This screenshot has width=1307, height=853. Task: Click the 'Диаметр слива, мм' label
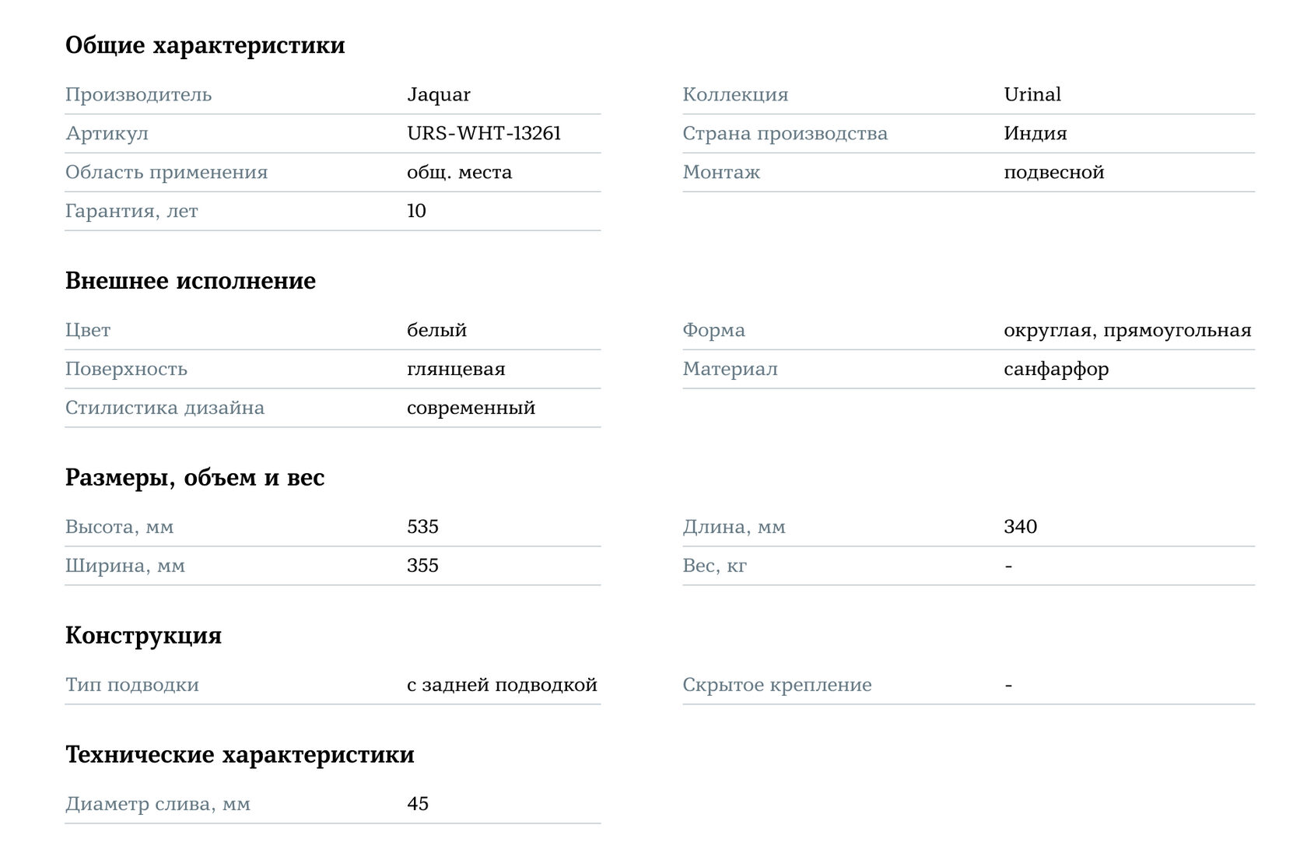click(x=157, y=804)
